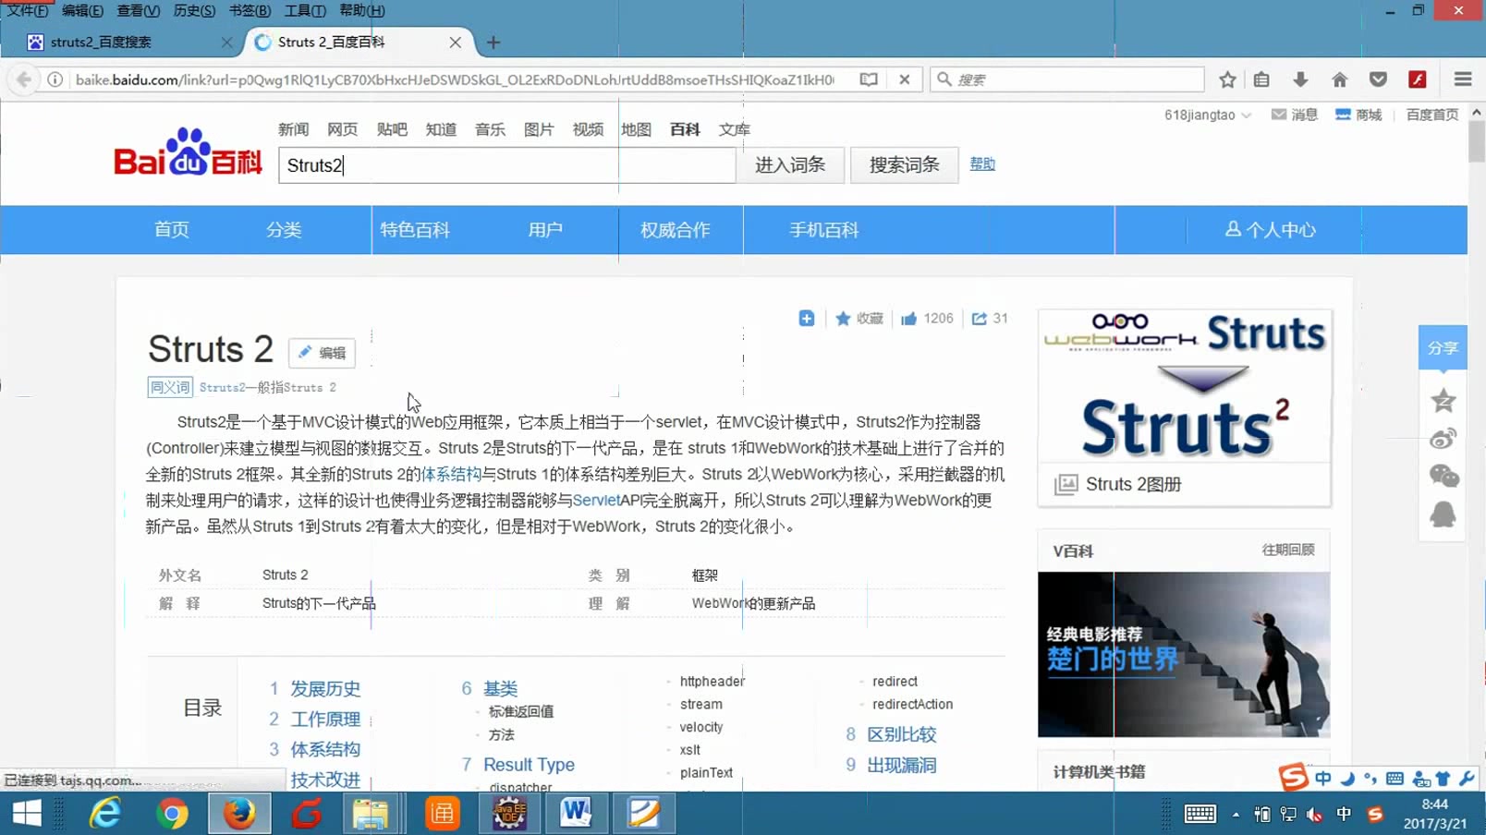Select 分类 in blue navigation bar
This screenshot has height=835, width=1486.
tap(284, 230)
